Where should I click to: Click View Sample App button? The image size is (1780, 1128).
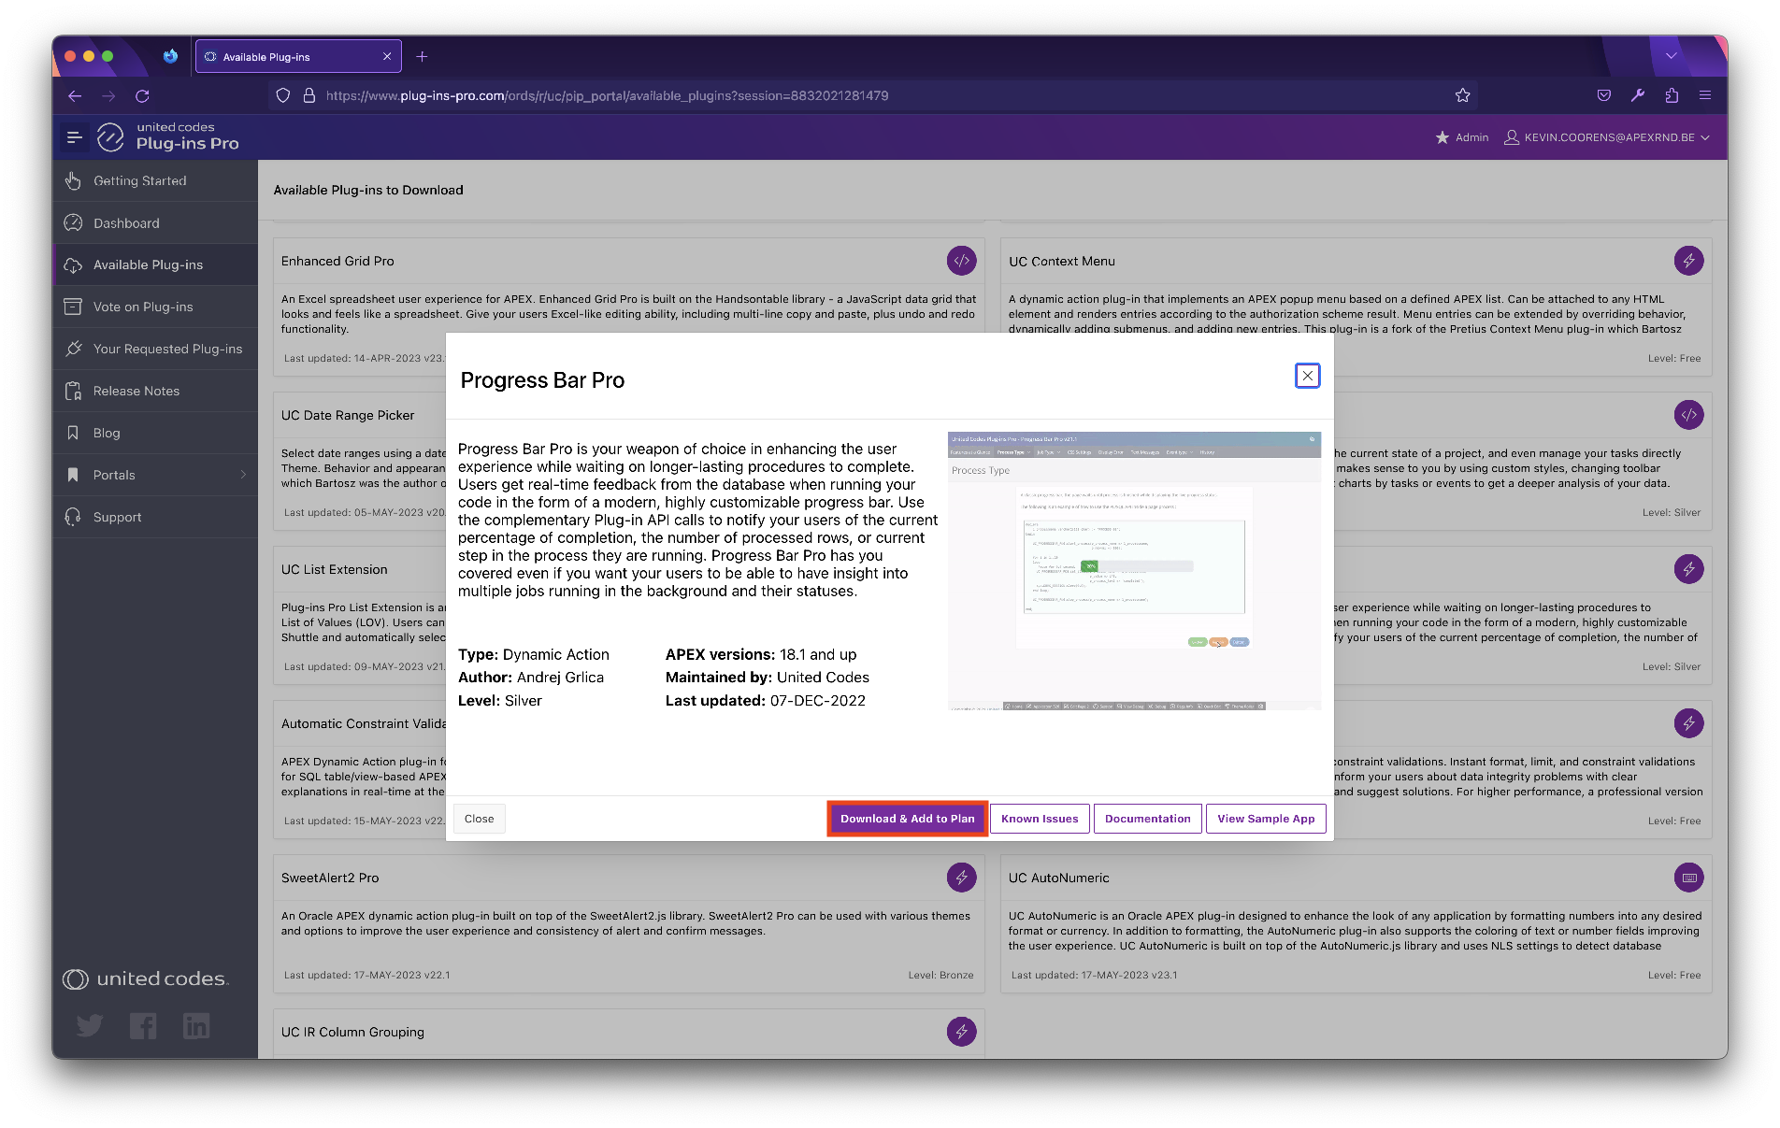(1266, 819)
